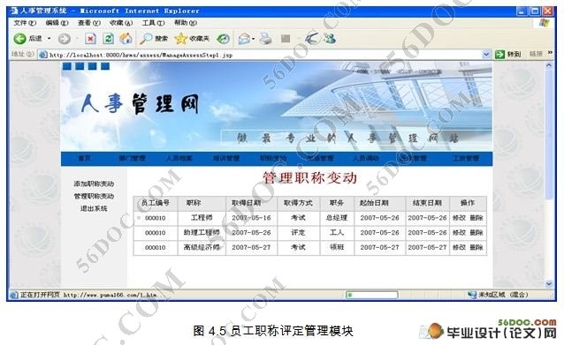Click the Messenger people icon in toolbar
Screen dimensions: 564x345
(330, 39)
